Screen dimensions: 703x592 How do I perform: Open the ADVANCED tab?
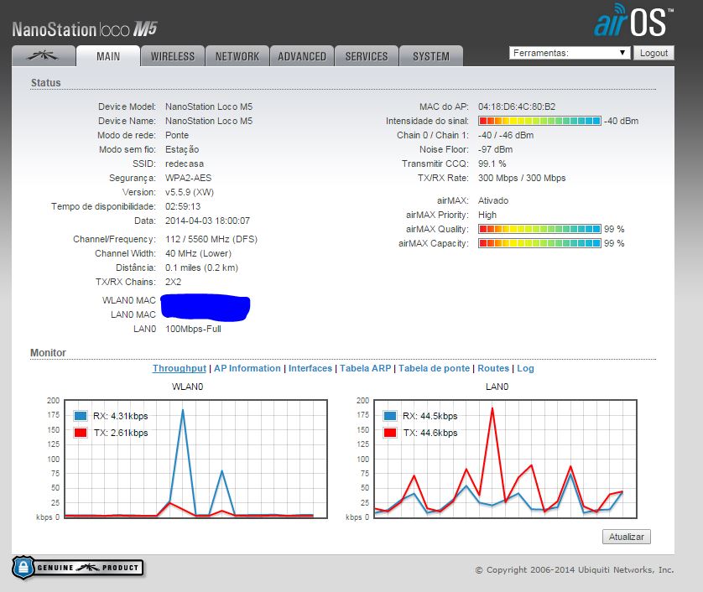click(x=302, y=56)
